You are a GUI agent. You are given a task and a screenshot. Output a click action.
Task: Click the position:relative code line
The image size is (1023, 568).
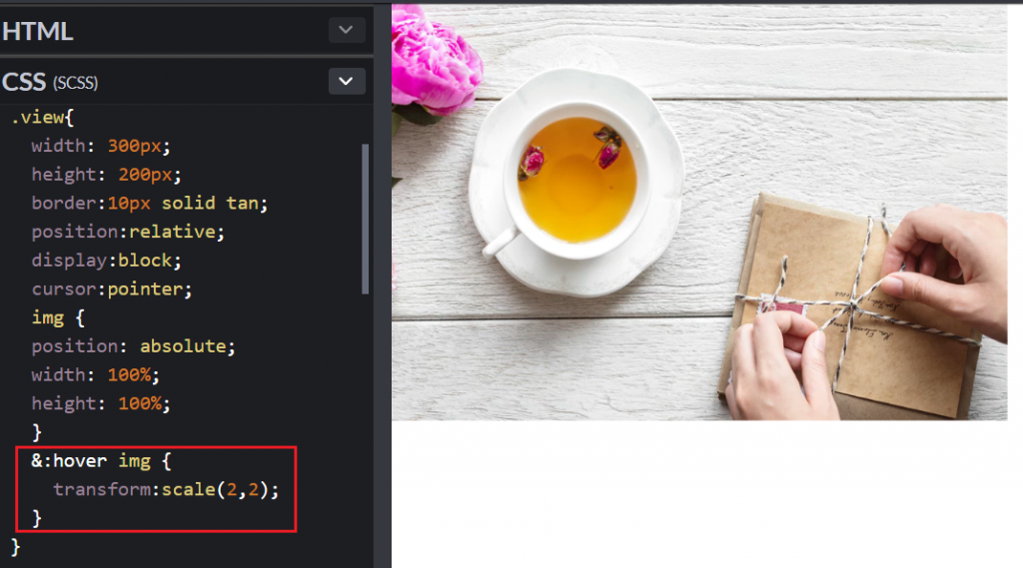128,232
